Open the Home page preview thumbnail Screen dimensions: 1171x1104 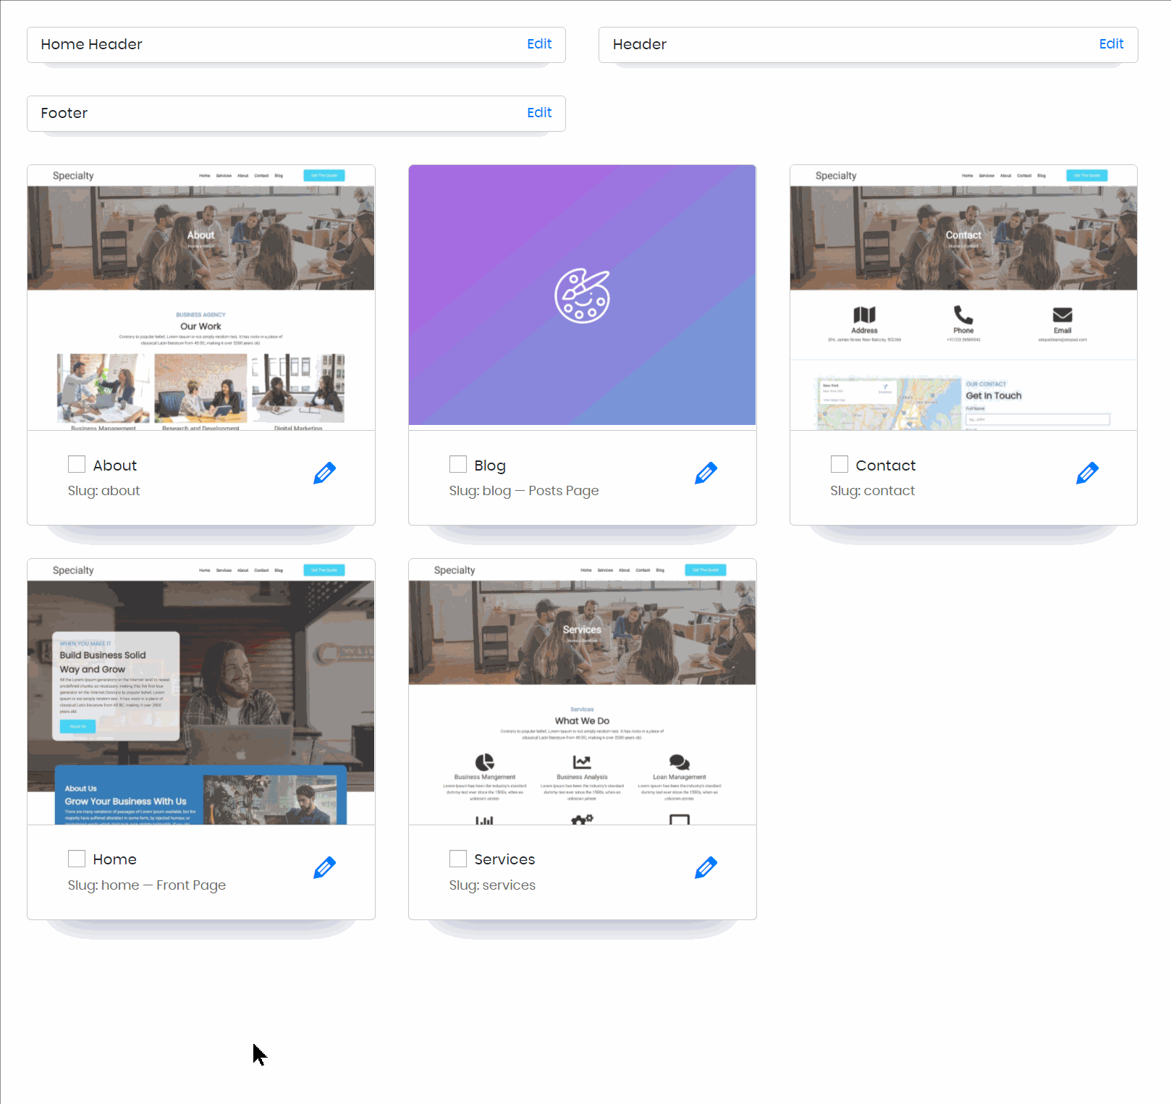click(x=201, y=692)
